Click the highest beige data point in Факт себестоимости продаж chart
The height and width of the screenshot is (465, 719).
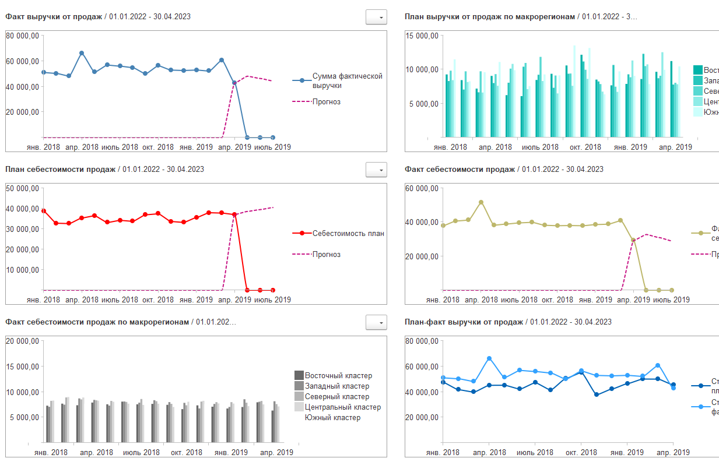tap(481, 202)
